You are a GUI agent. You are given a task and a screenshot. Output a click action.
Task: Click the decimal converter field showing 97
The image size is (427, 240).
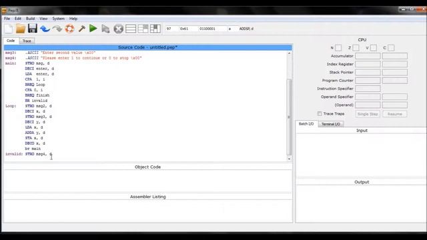point(171,29)
